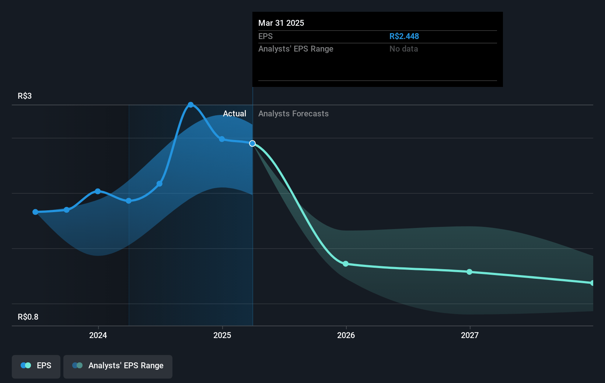
Task: Toggle the EPS legend button
Action: pos(36,366)
